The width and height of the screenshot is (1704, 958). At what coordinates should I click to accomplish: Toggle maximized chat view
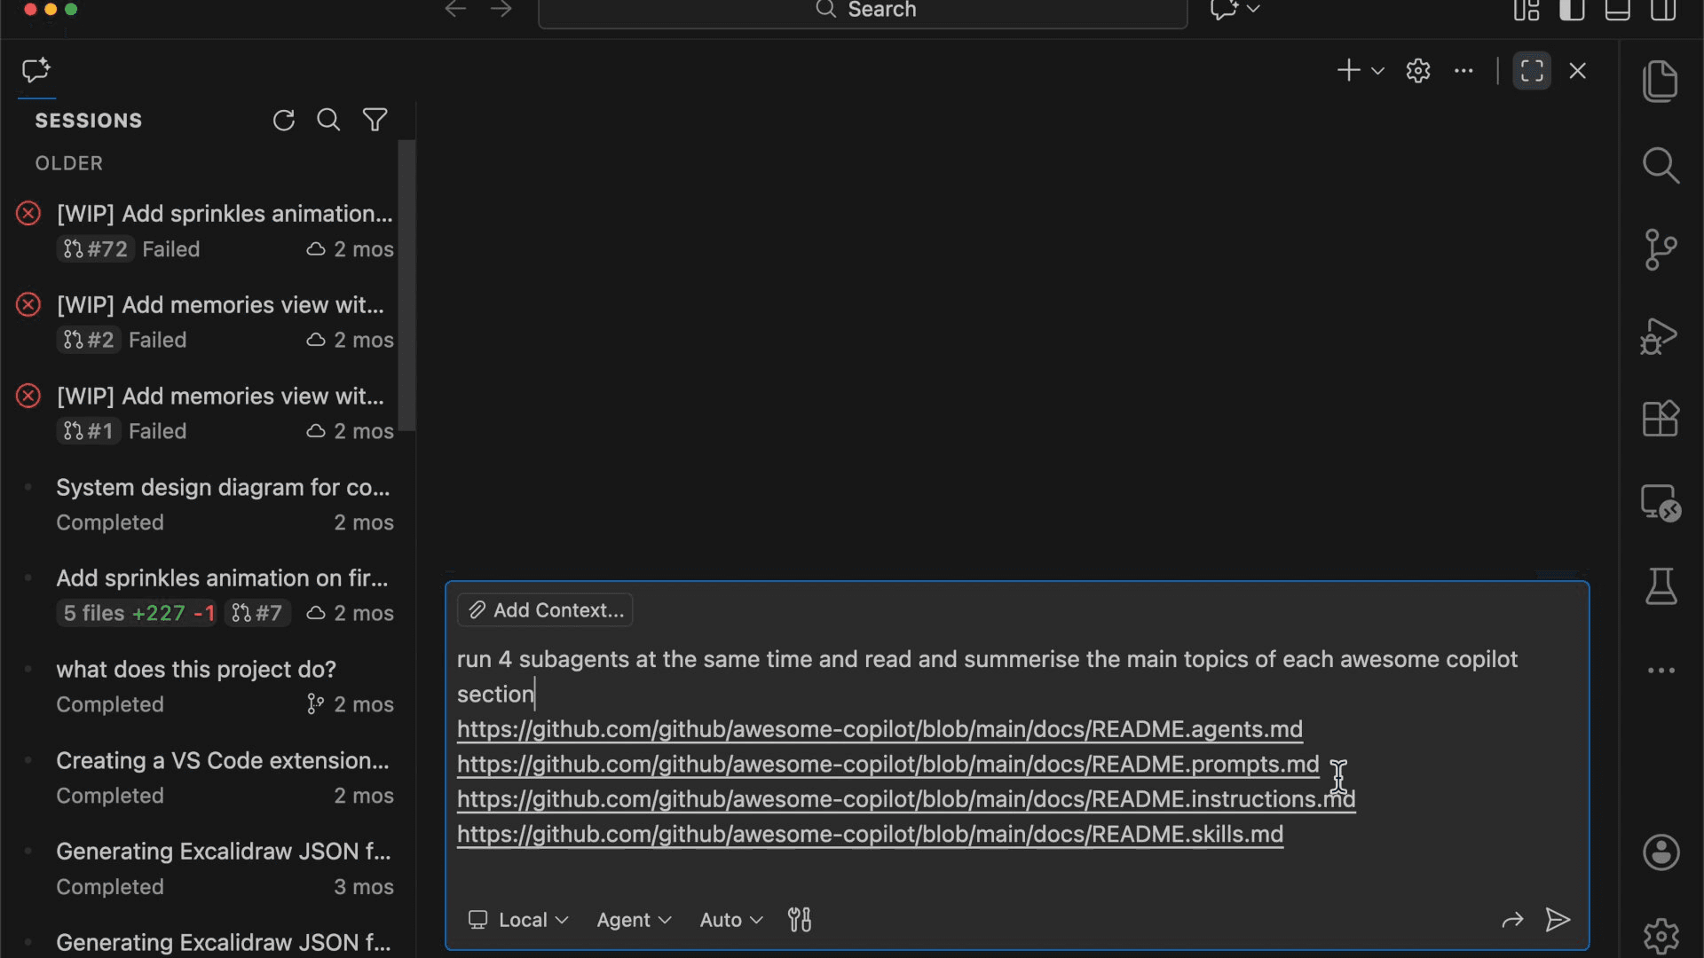click(x=1532, y=71)
